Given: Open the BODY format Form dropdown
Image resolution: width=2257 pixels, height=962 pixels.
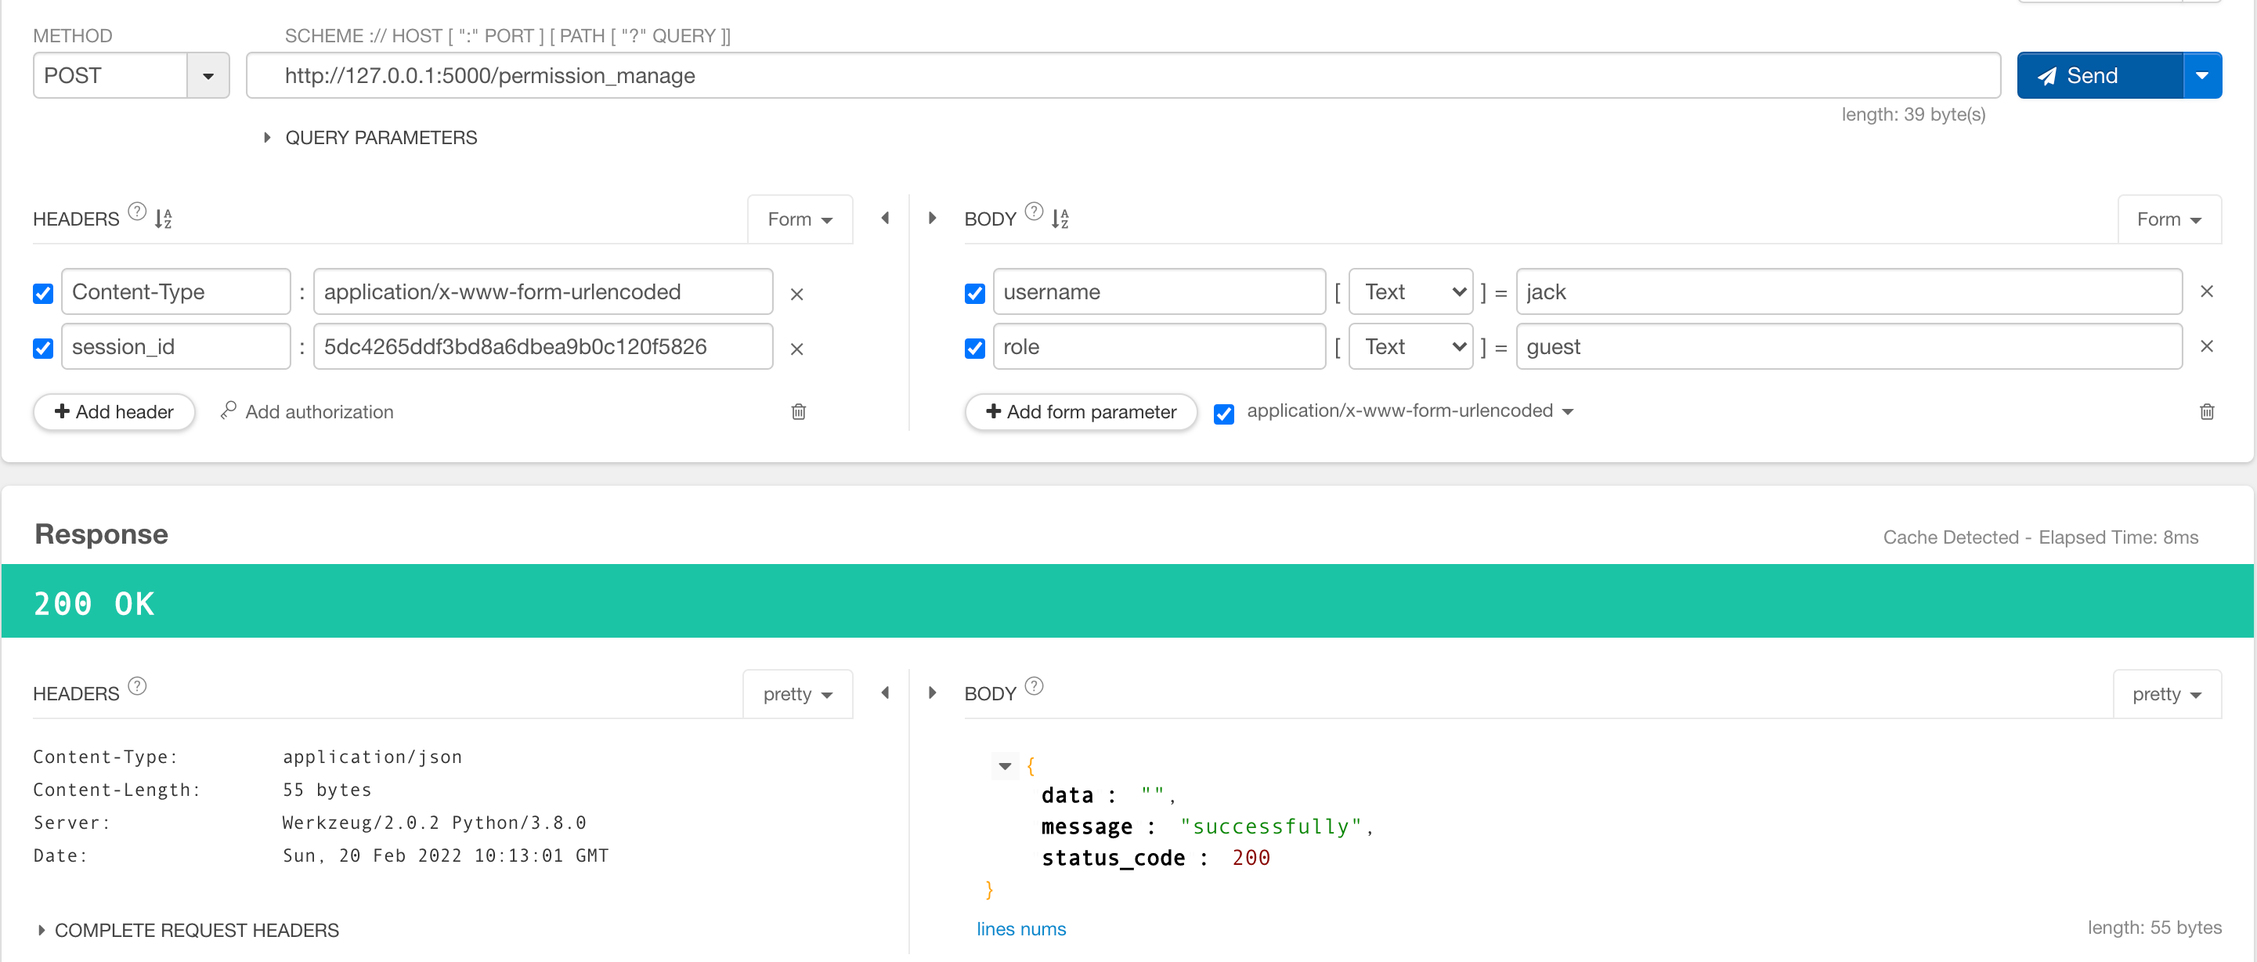Looking at the screenshot, I should [x=2166, y=219].
